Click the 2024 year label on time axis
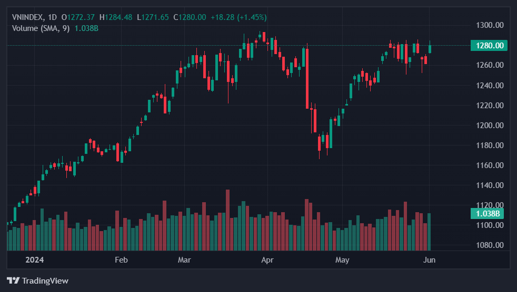Screen dimensions: 517x292 pyautogui.click(x=34, y=260)
